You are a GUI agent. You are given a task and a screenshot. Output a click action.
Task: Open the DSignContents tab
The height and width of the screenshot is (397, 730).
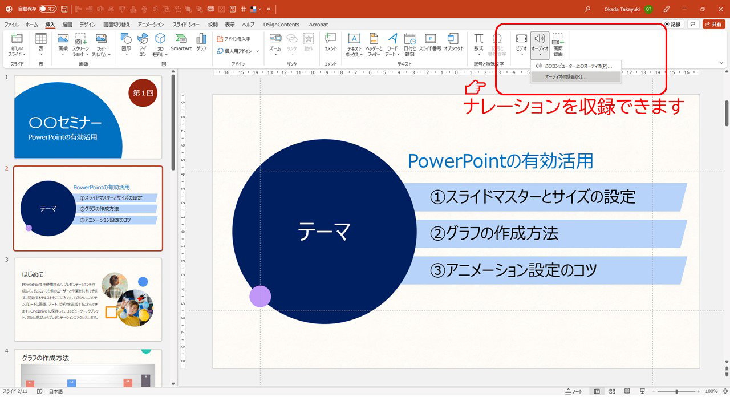tap(281, 25)
